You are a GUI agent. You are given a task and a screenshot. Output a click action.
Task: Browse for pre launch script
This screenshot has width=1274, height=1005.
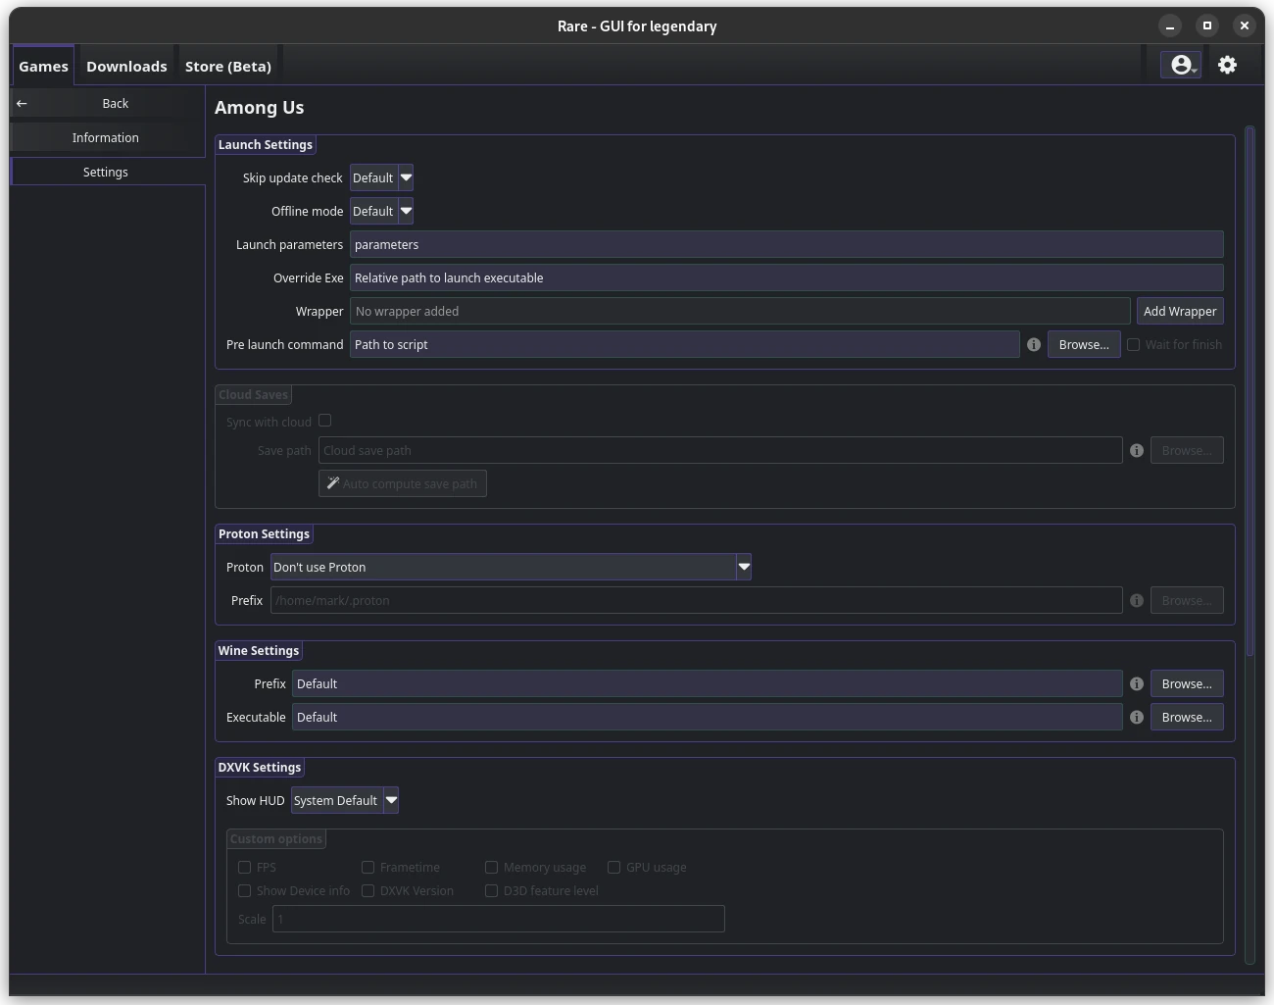click(x=1084, y=344)
